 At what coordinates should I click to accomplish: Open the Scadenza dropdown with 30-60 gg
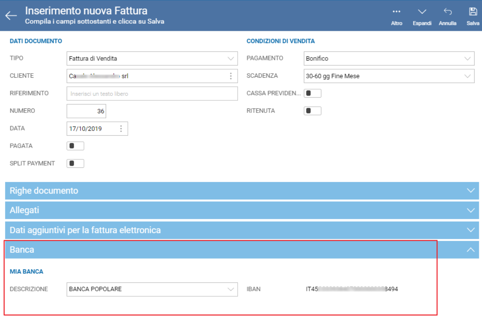pos(389,76)
